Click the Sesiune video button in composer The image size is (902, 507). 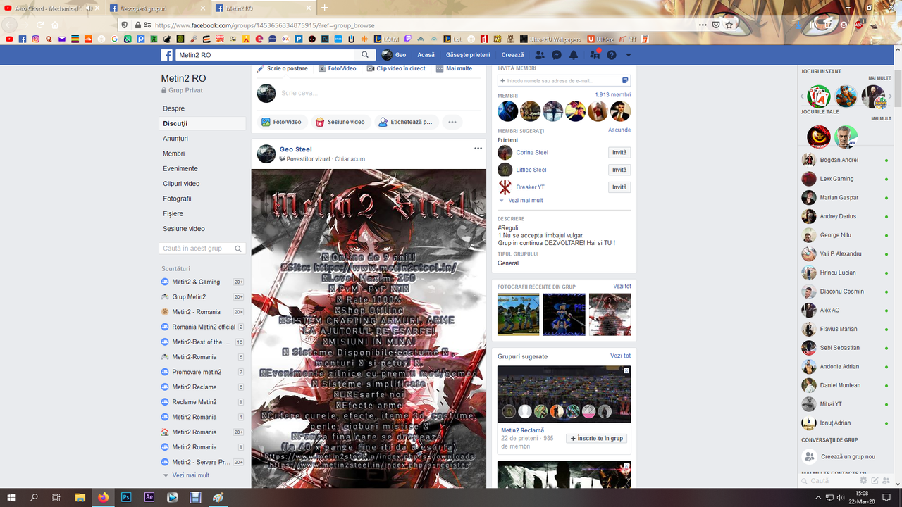tap(340, 122)
